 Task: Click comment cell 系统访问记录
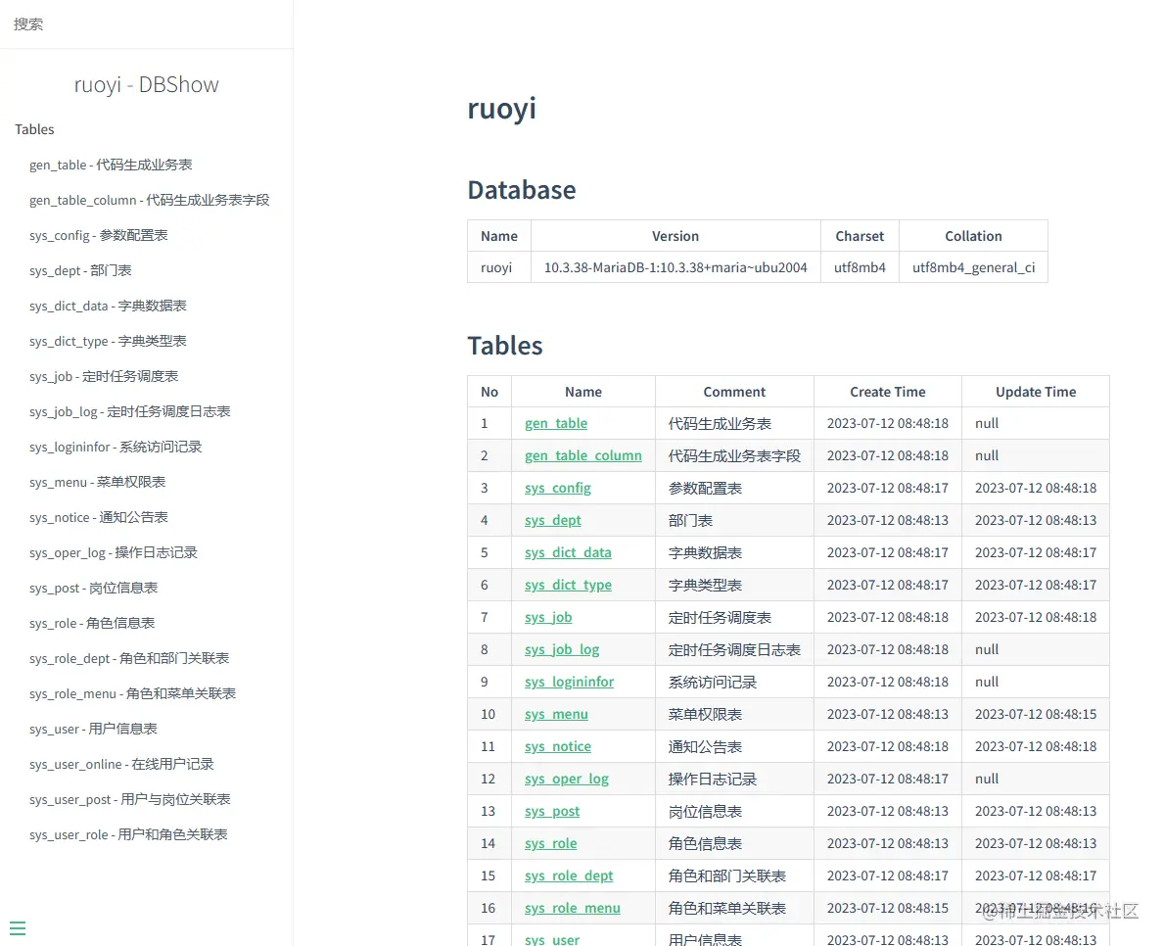tap(734, 682)
